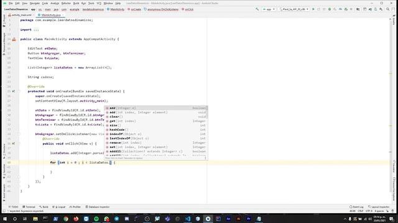Open the SDK Manager icon
The image size is (398, 223).
tap(381, 9)
